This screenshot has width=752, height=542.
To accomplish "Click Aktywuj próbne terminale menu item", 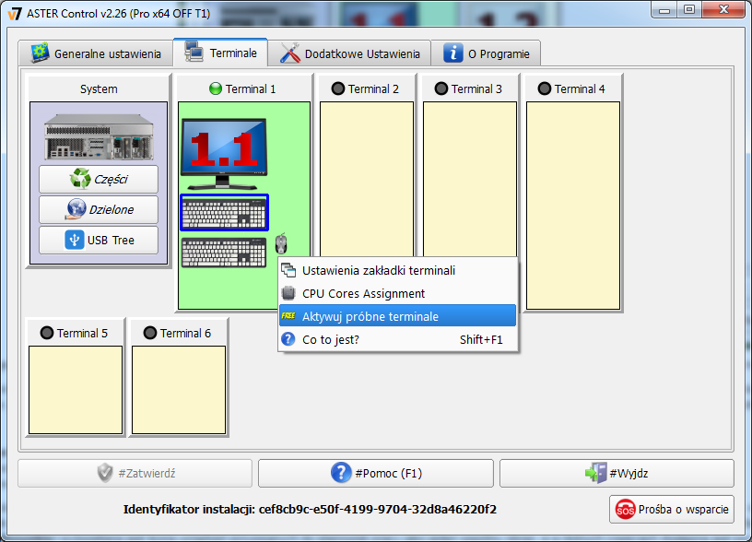I will coord(397,316).
